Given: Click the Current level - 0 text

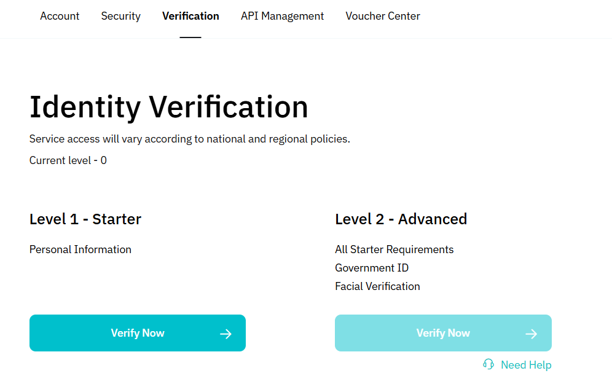Looking at the screenshot, I should (x=68, y=160).
